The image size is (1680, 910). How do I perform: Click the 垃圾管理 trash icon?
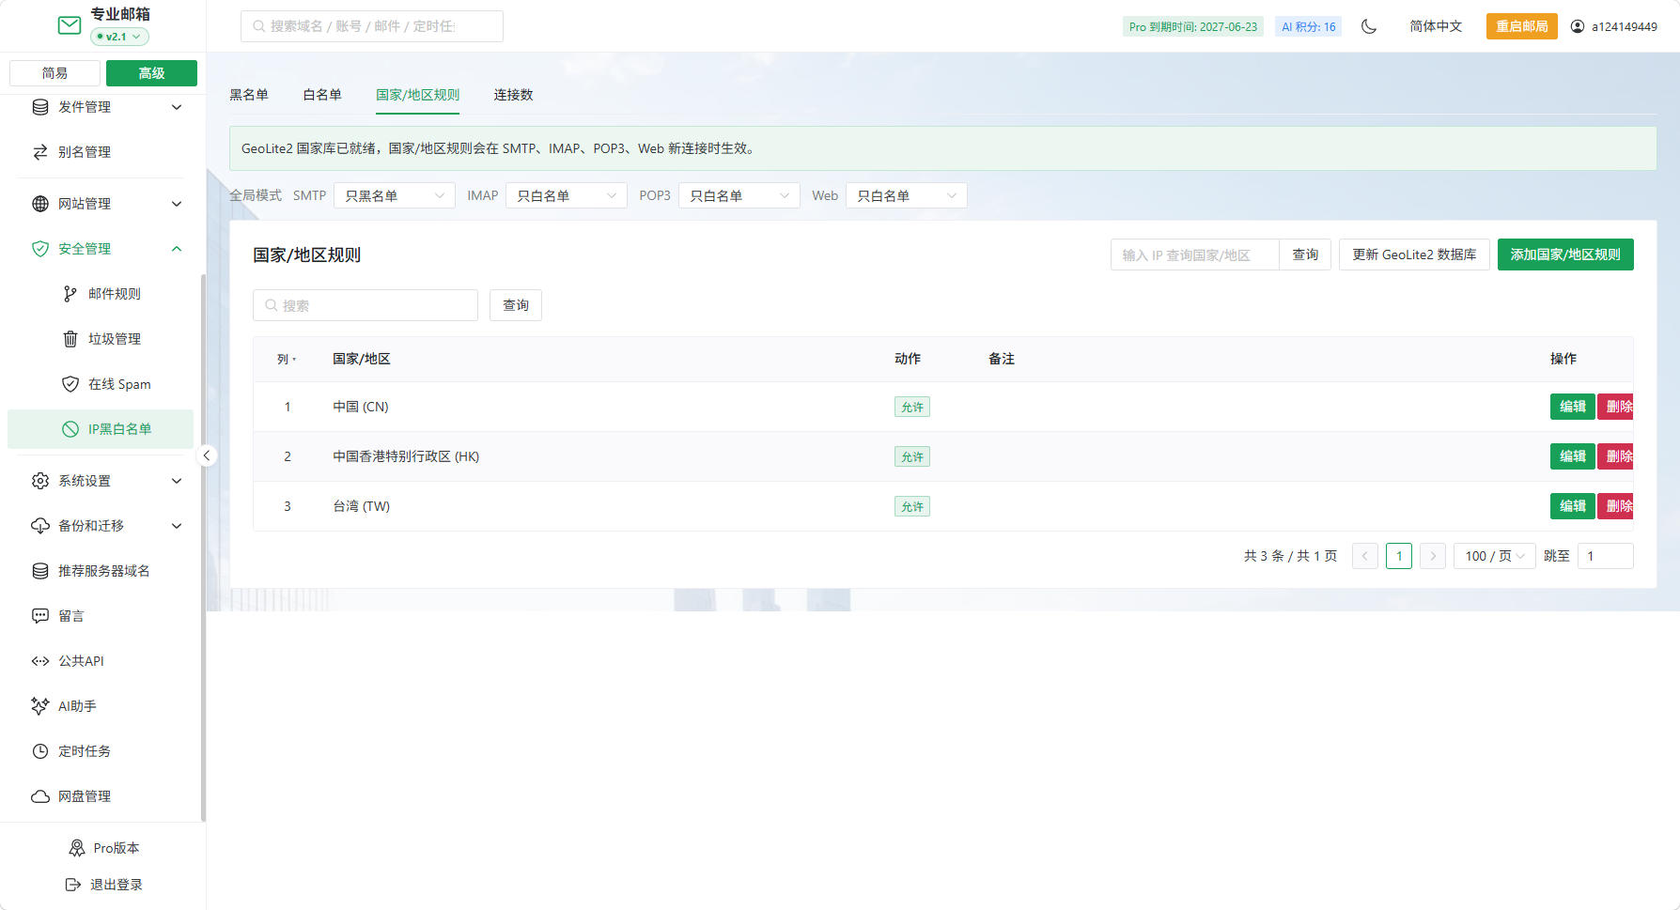[70, 339]
